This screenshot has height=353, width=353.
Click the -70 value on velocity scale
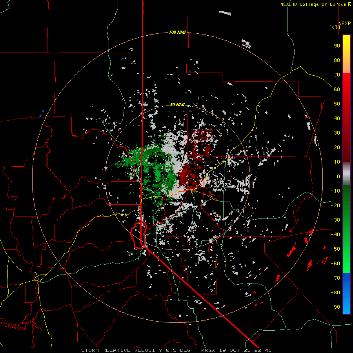click(335, 278)
